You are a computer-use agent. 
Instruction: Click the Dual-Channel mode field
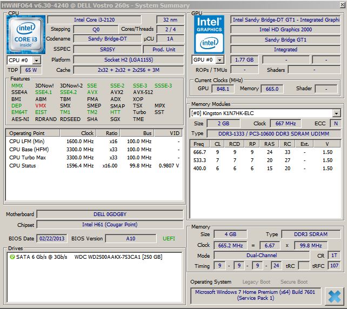pyautogui.click(x=262, y=256)
